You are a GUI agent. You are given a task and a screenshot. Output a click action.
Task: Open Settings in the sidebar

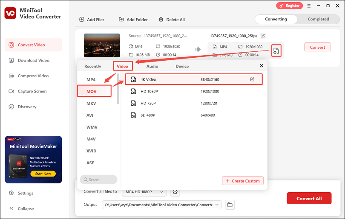[x=21, y=193]
